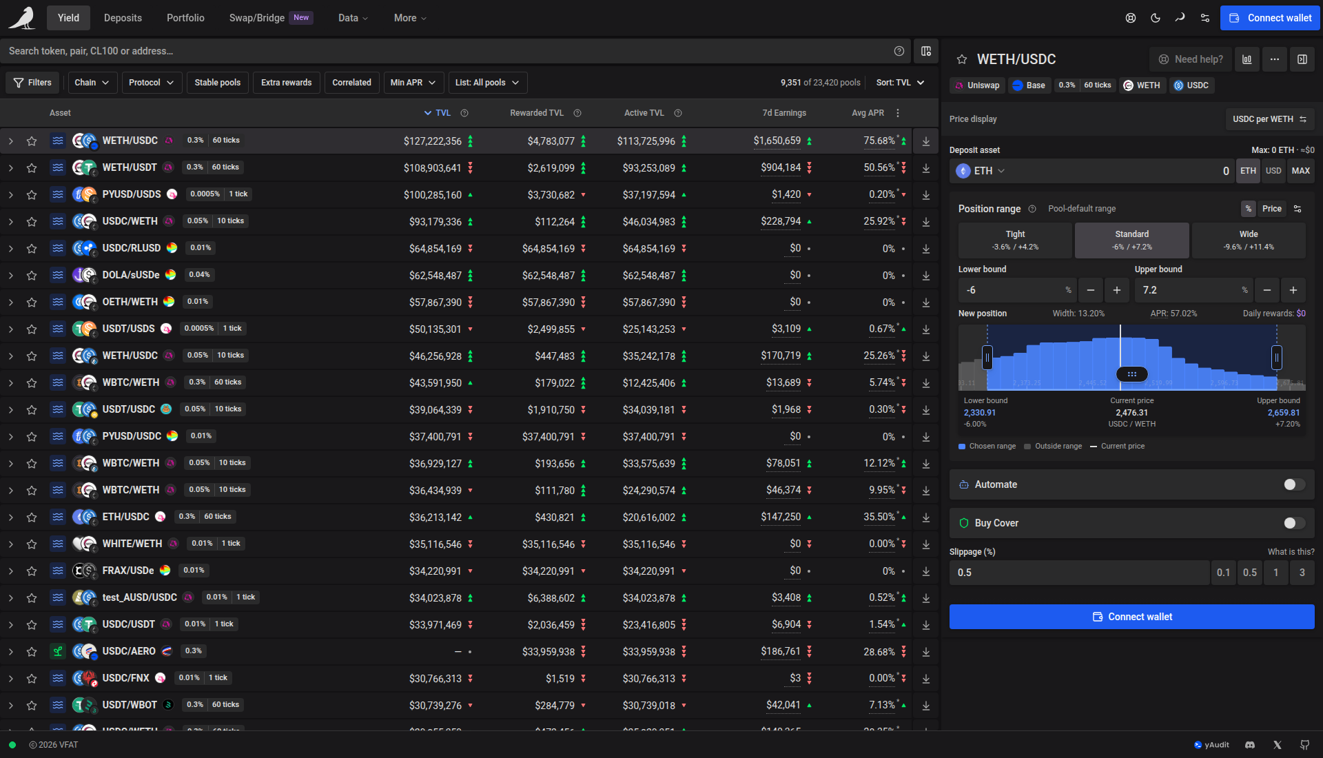This screenshot has height=758, width=1323.
Task: Open Sort: TVL dropdown
Action: 900,83
